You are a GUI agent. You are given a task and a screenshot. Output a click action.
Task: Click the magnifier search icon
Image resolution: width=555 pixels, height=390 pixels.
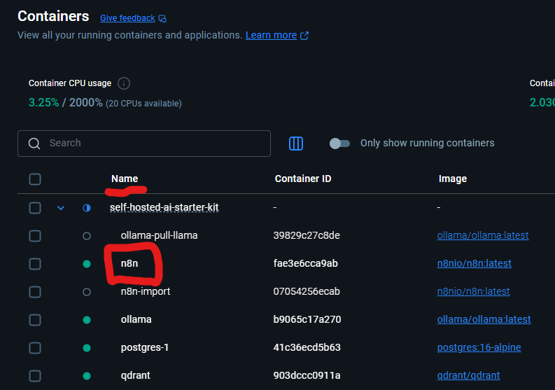(x=34, y=144)
